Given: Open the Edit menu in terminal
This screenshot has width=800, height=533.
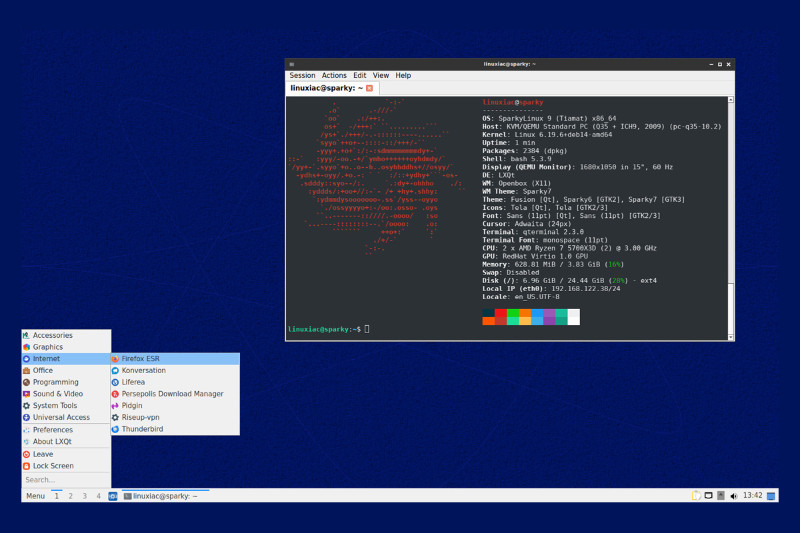Looking at the screenshot, I should [360, 75].
